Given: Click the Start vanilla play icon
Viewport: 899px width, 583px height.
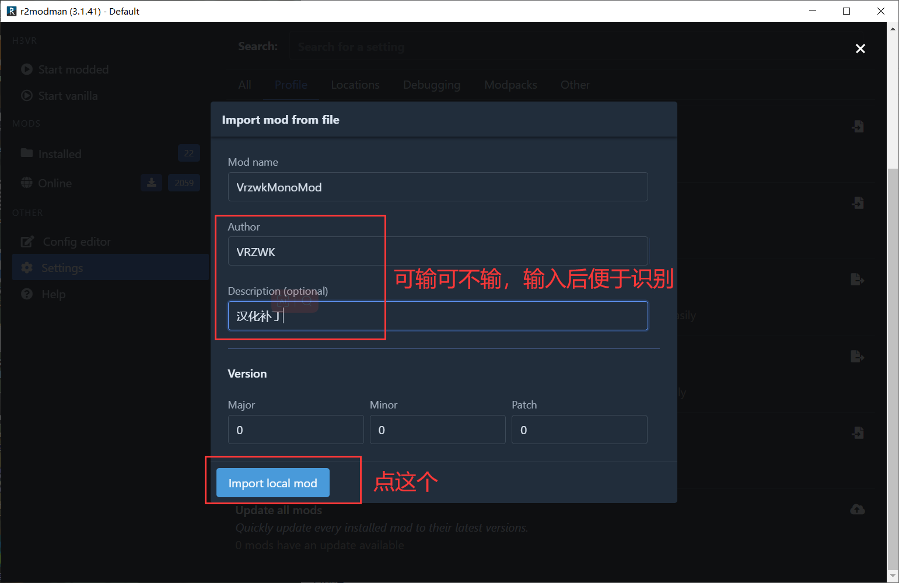Looking at the screenshot, I should 27,95.
